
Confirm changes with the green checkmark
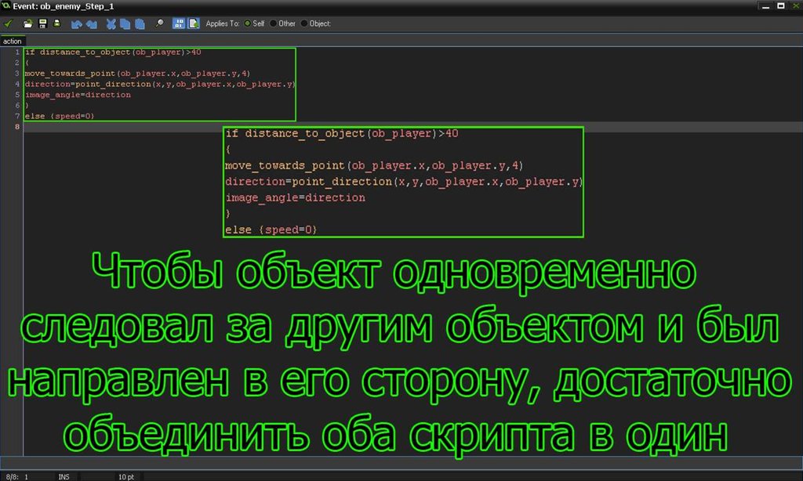8,24
